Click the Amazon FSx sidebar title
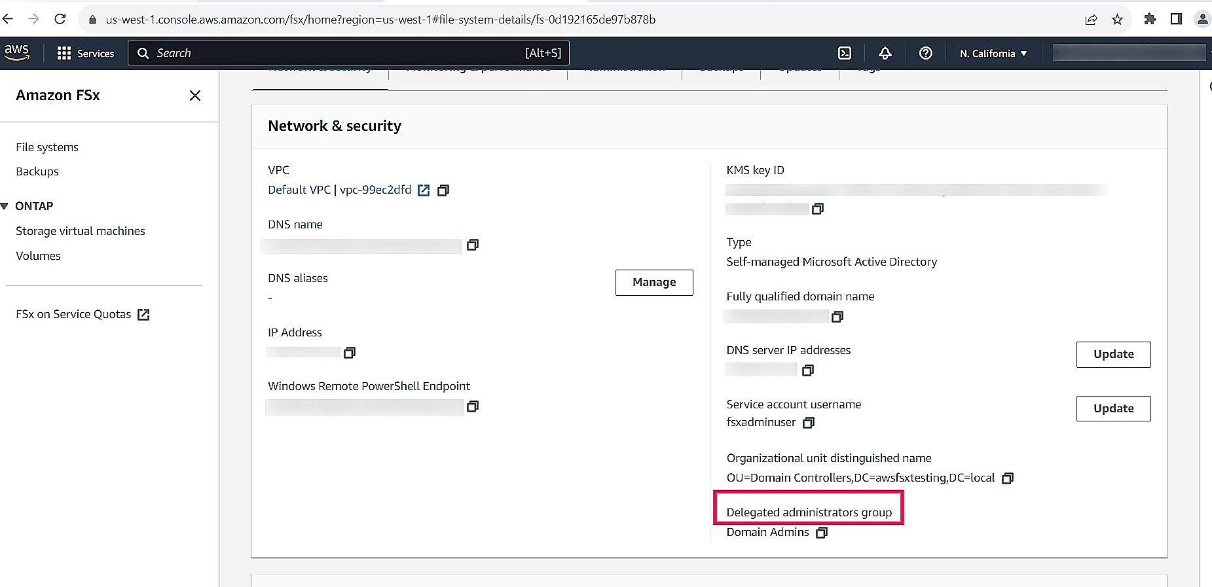 [58, 96]
